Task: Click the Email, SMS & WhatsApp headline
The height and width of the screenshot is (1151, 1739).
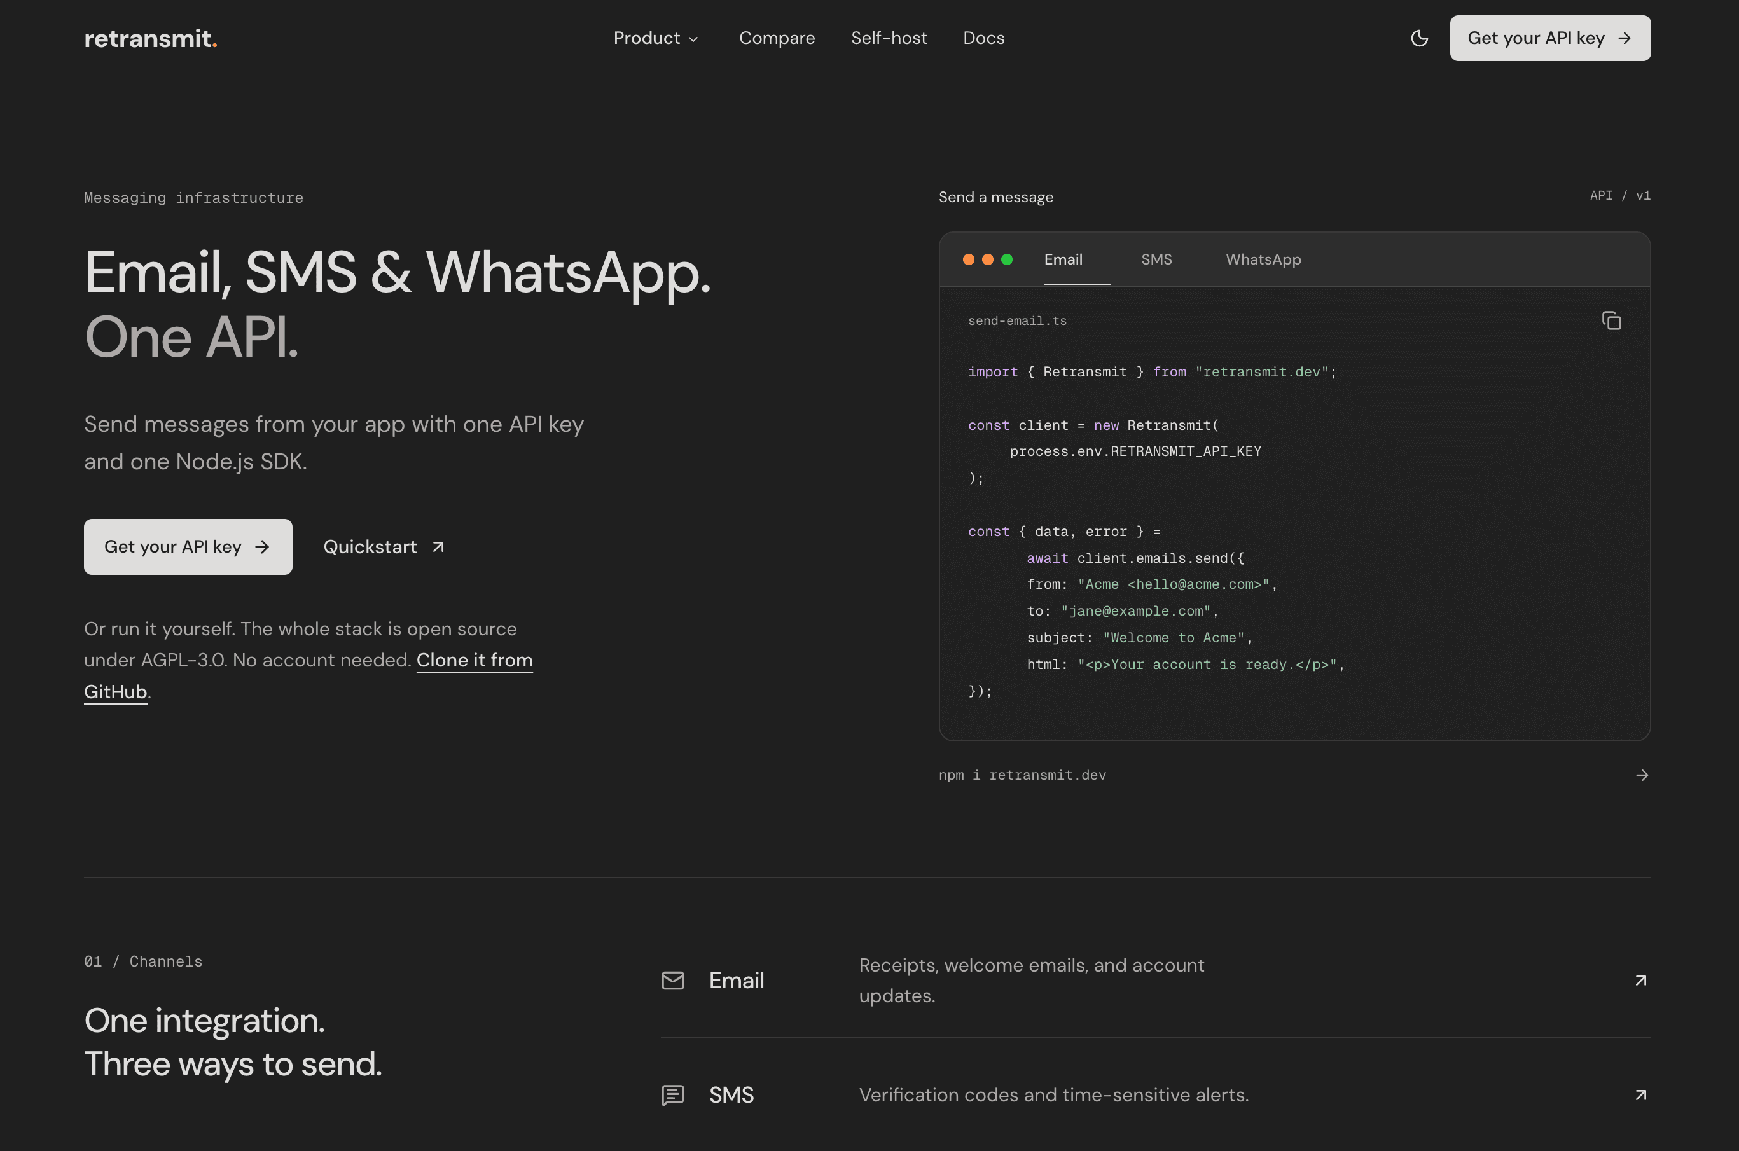Action: point(397,273)
